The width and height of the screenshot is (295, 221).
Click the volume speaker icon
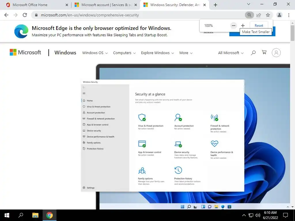coord(258,215)
